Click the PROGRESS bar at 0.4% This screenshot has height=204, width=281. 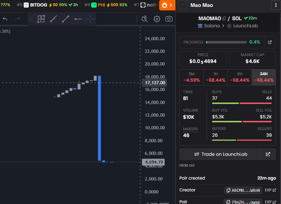click(x=226, y=42)
